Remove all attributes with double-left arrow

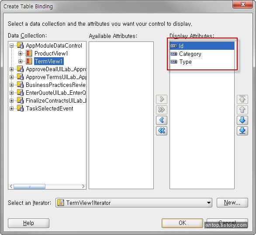tap(162, 131)
